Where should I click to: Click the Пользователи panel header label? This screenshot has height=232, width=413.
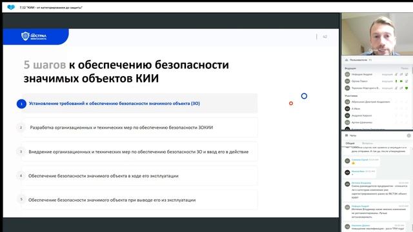point(358,60)
